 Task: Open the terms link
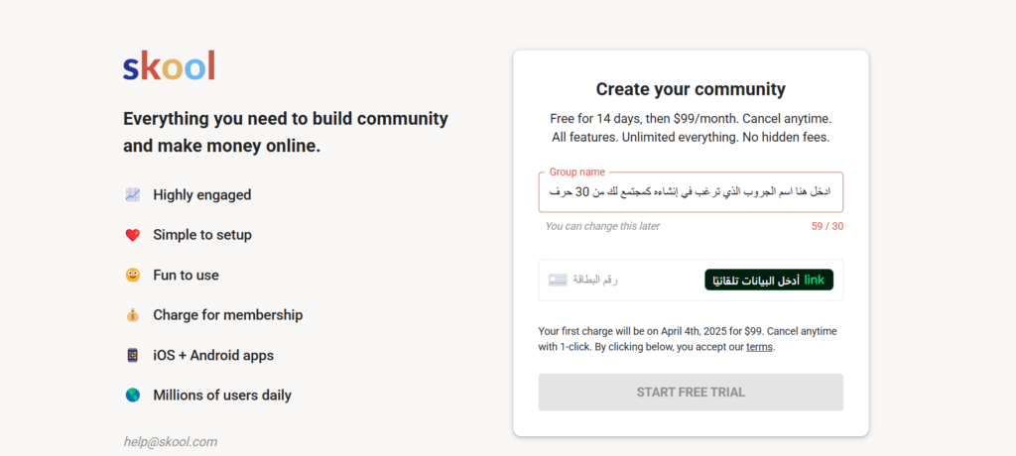[x=759, y=347]
